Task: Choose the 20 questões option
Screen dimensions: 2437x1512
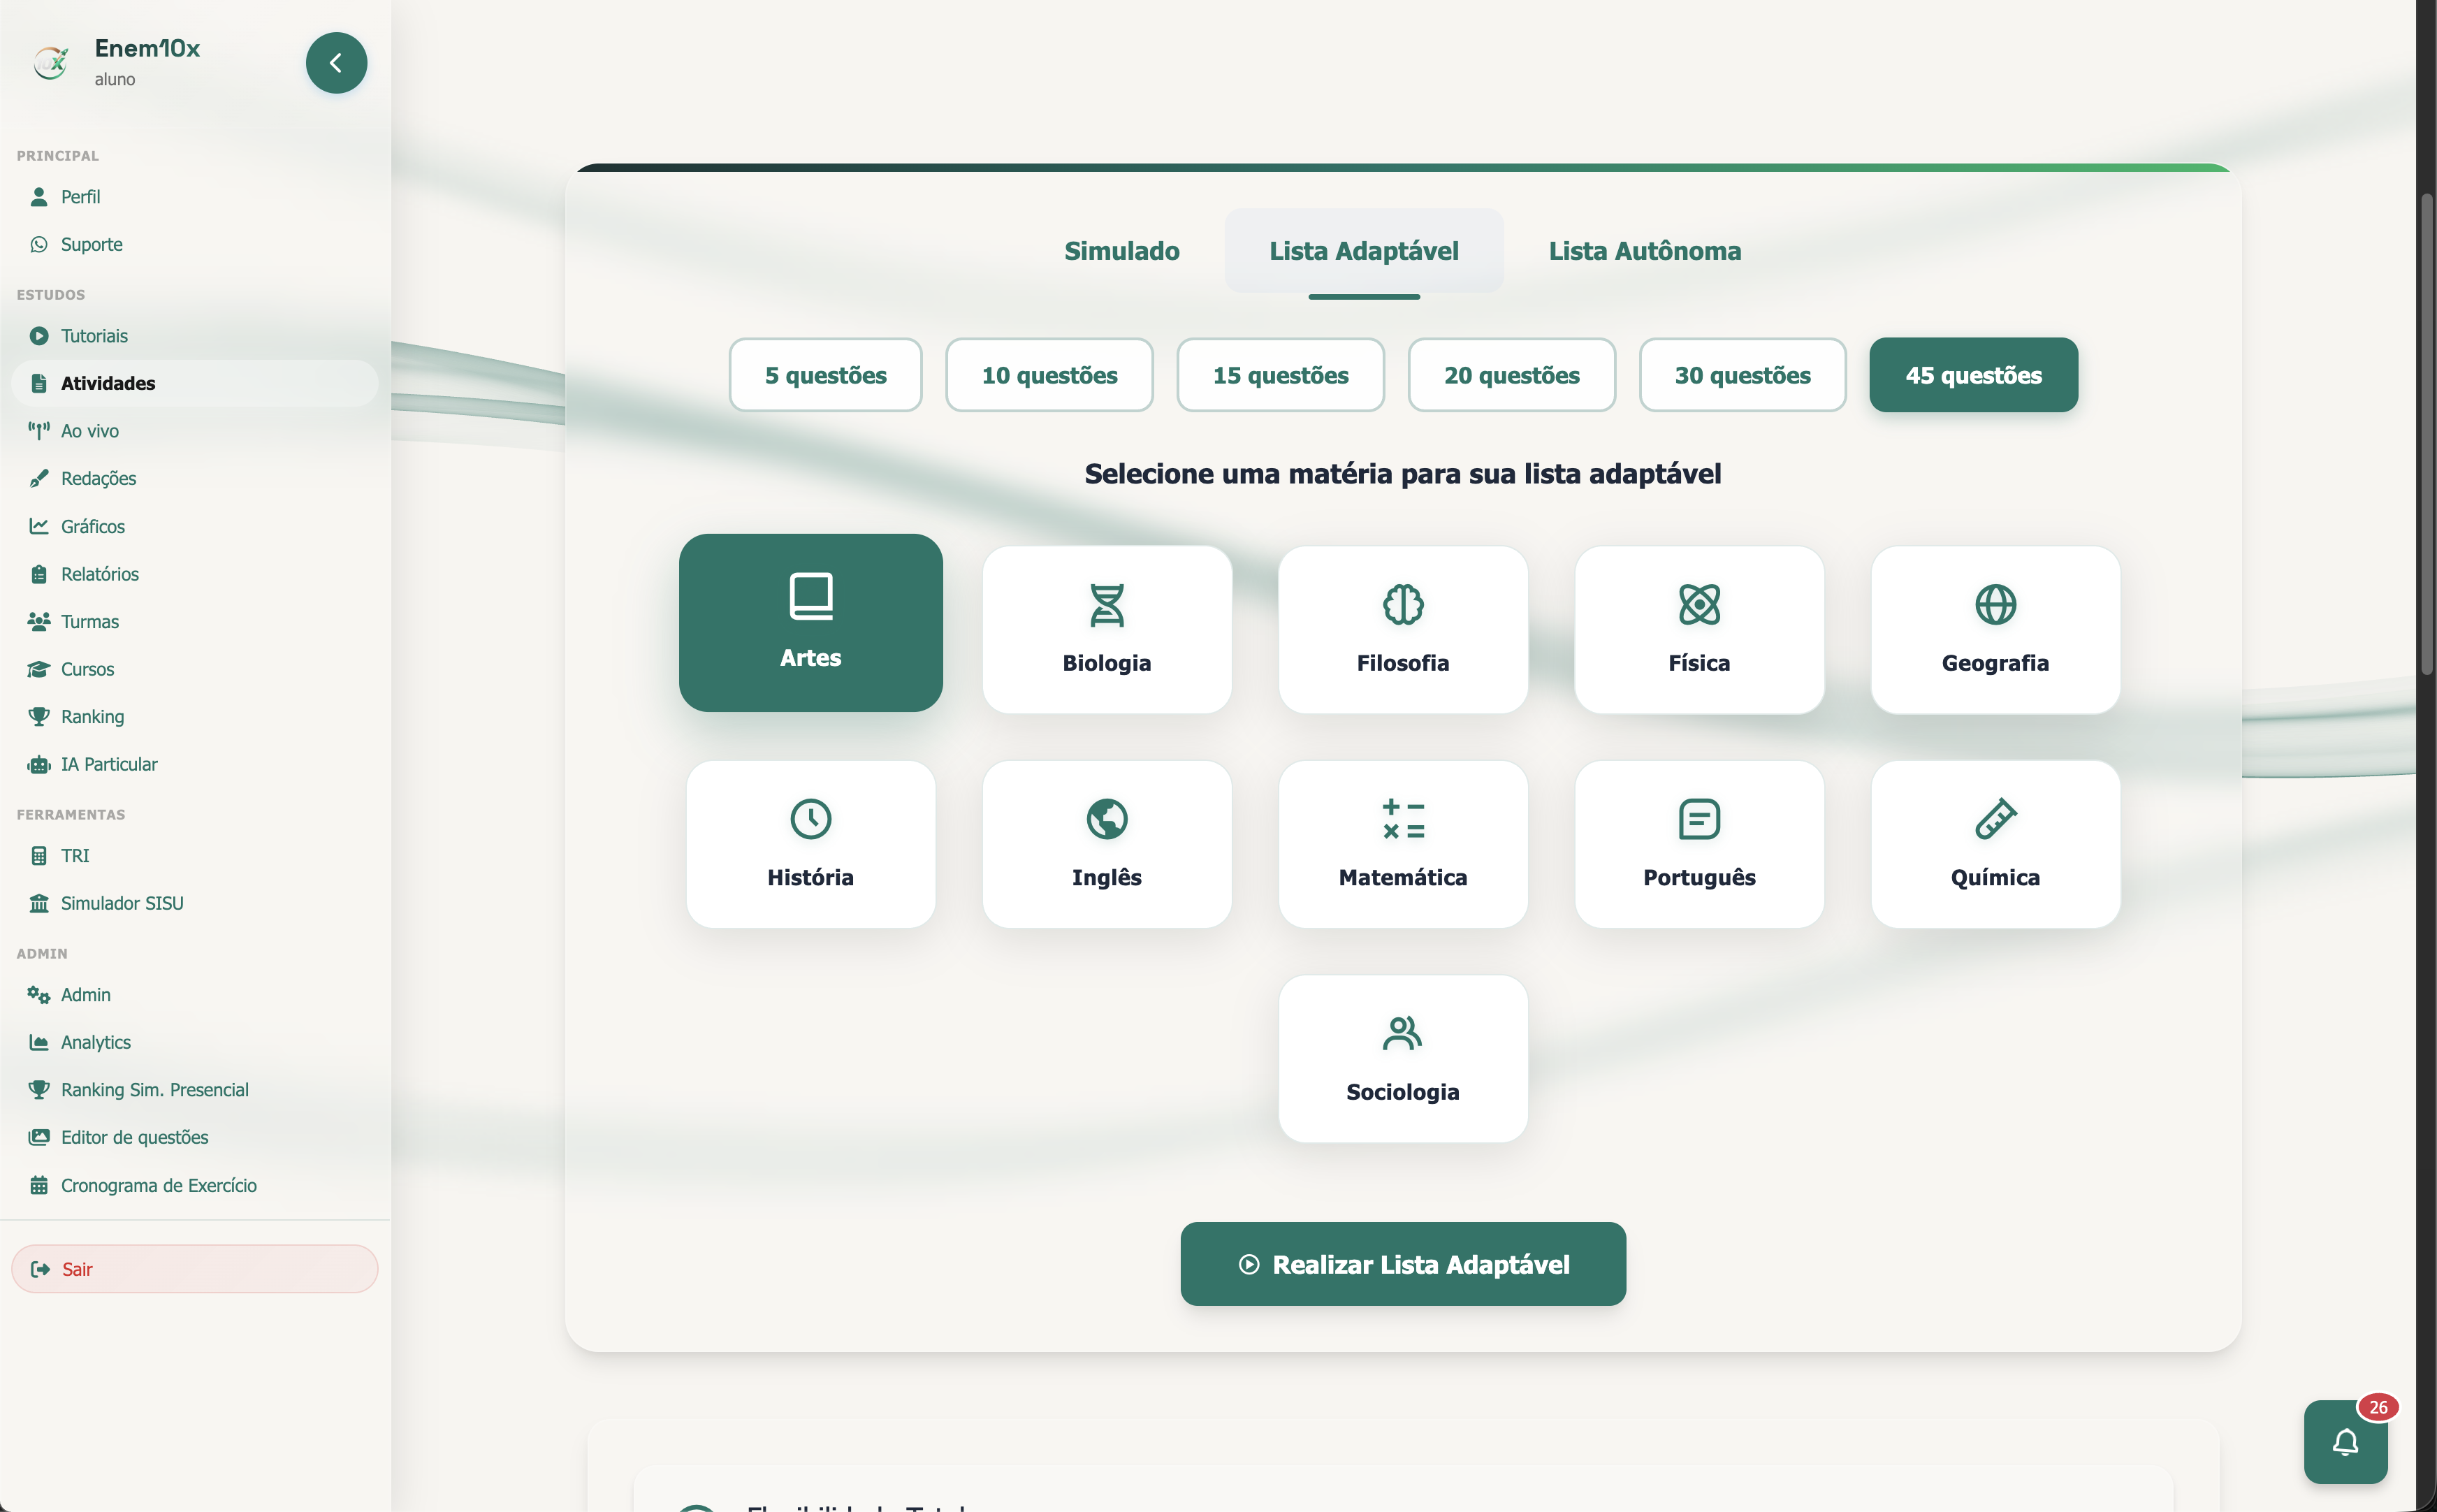Action: (1511, 375)
